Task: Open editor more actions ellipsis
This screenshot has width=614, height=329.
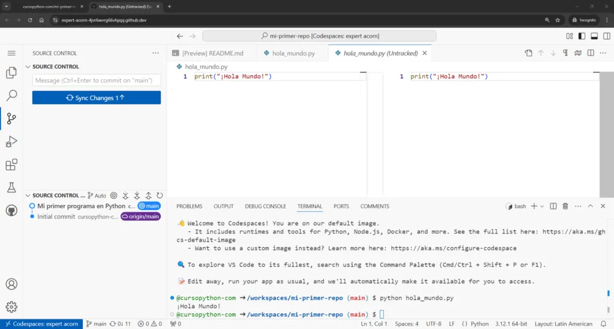Action: 603,53
